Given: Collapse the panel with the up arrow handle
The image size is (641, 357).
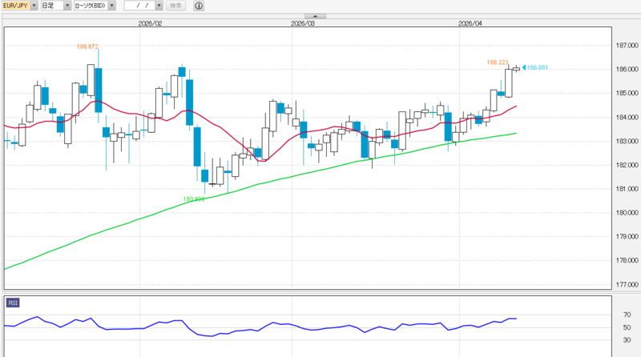Looking at the screenshot, I should coord(315,16).
